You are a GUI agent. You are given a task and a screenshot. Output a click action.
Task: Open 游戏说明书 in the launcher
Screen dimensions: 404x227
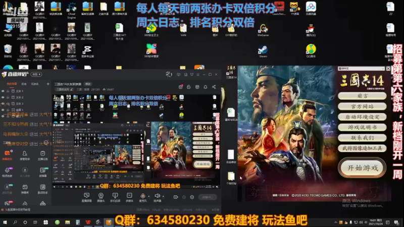(x=362, y=127)
